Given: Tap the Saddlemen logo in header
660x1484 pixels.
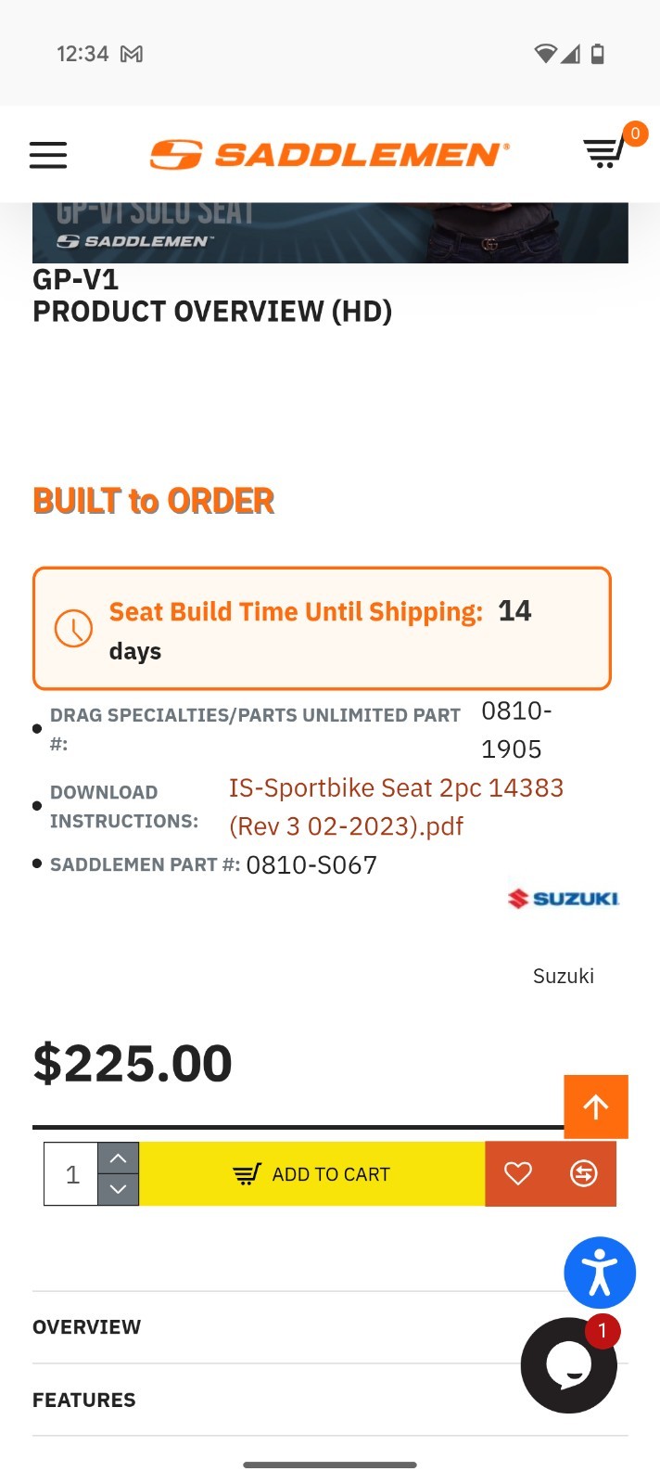Looking at the screenshot, I should [330, 154].
